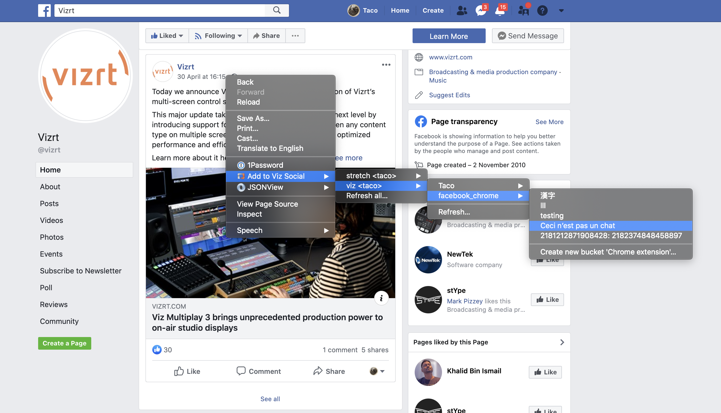Expand the Taco submenu entry
The width and height of the screenshot is (721, 413).
[x=478, y=186]
